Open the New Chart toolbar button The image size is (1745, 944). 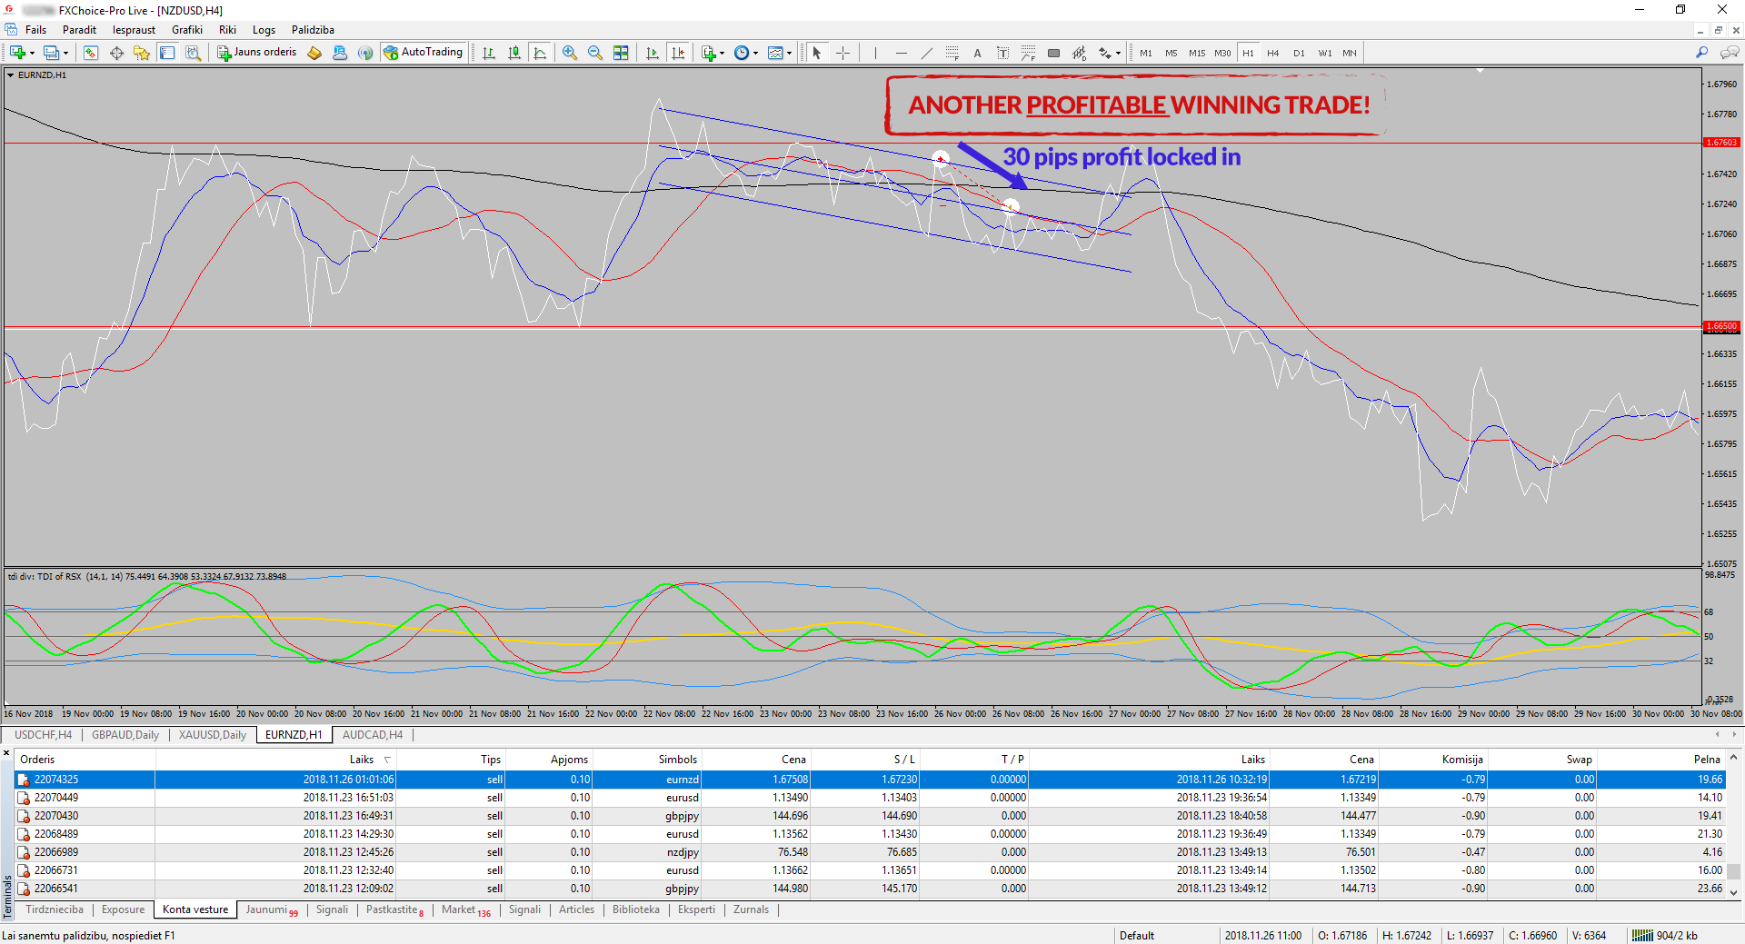coord(17,53)
